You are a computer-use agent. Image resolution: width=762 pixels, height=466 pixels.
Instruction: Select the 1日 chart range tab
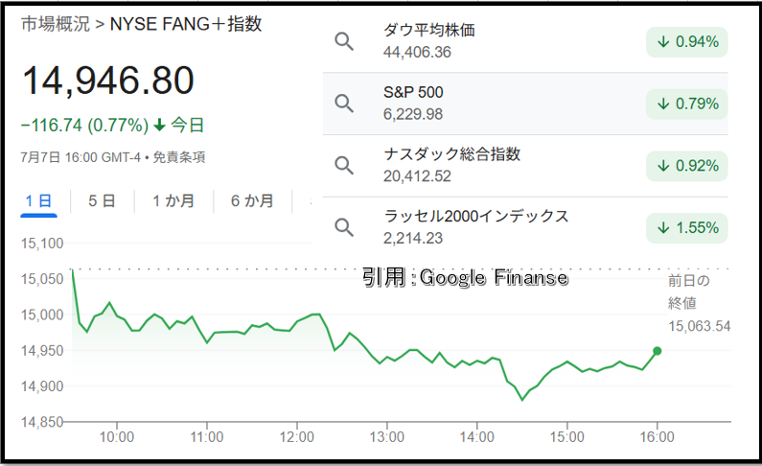point(38,201)
